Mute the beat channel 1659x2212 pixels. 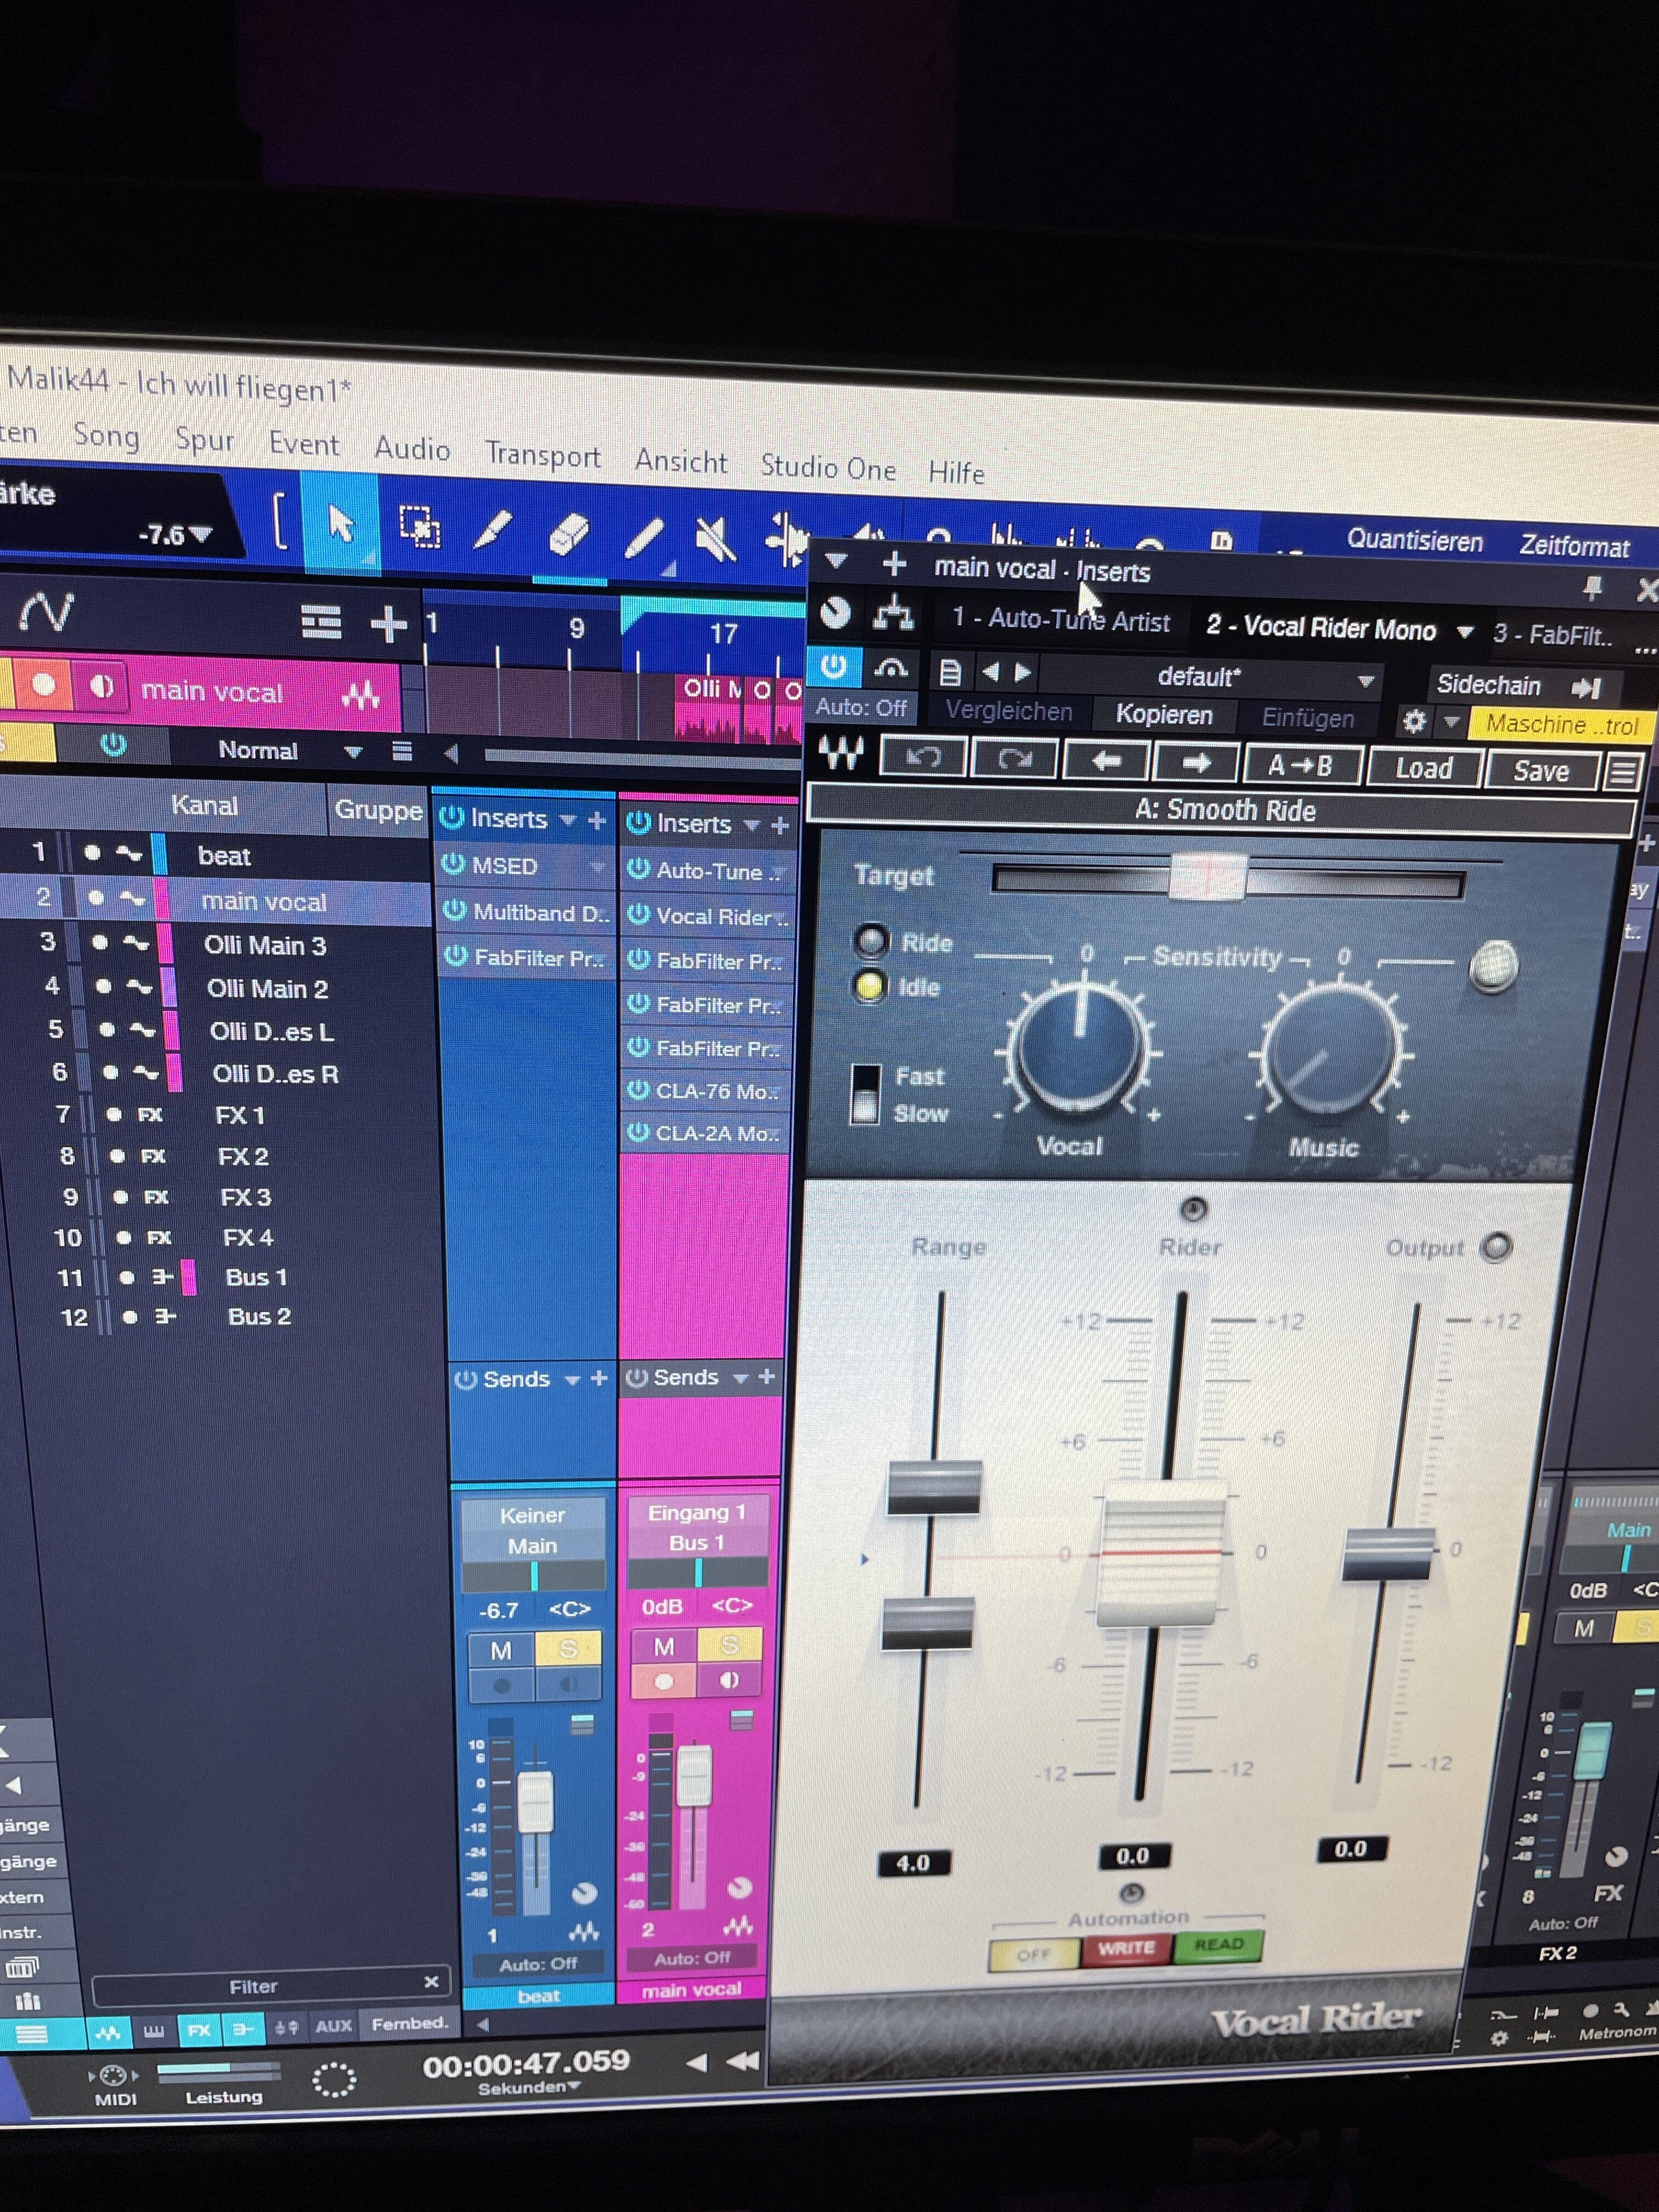[501, 1650]
